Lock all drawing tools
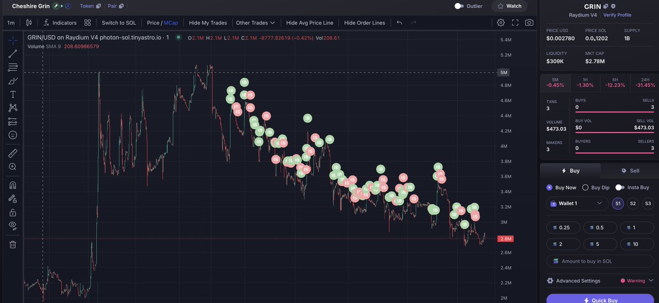The height and width of the screenshot is (303, 659). tap(13, 213)
